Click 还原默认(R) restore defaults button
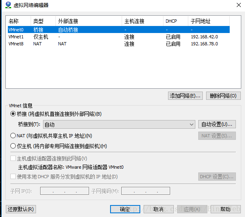 click(x=21, y=209)
